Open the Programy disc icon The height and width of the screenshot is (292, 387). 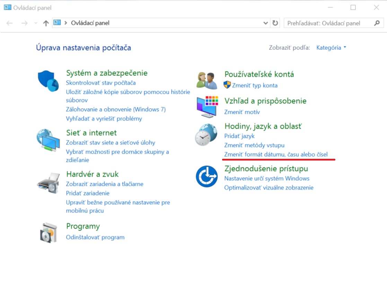tap(49, 232)
